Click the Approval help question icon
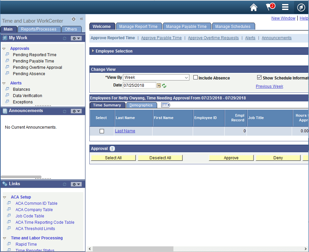Image resolution: width=309 pixels, height=252 pixels. (112, 149)
